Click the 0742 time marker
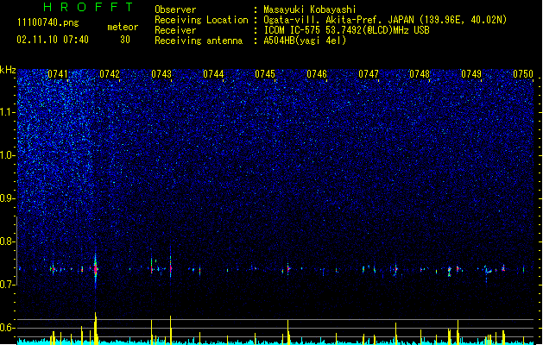Viewport: 543px width, 345px height. 110,74
